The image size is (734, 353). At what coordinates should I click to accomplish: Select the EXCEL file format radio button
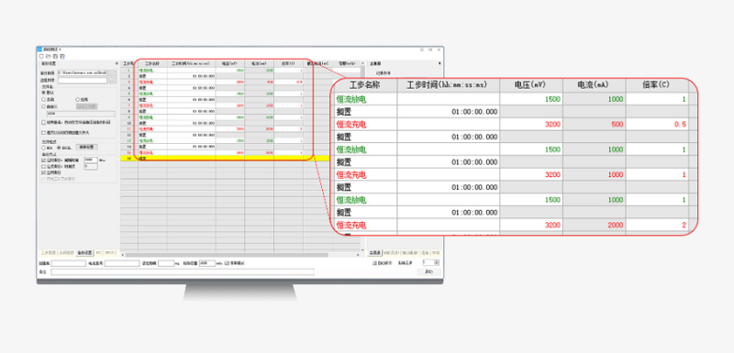click(x=59, y=148)
